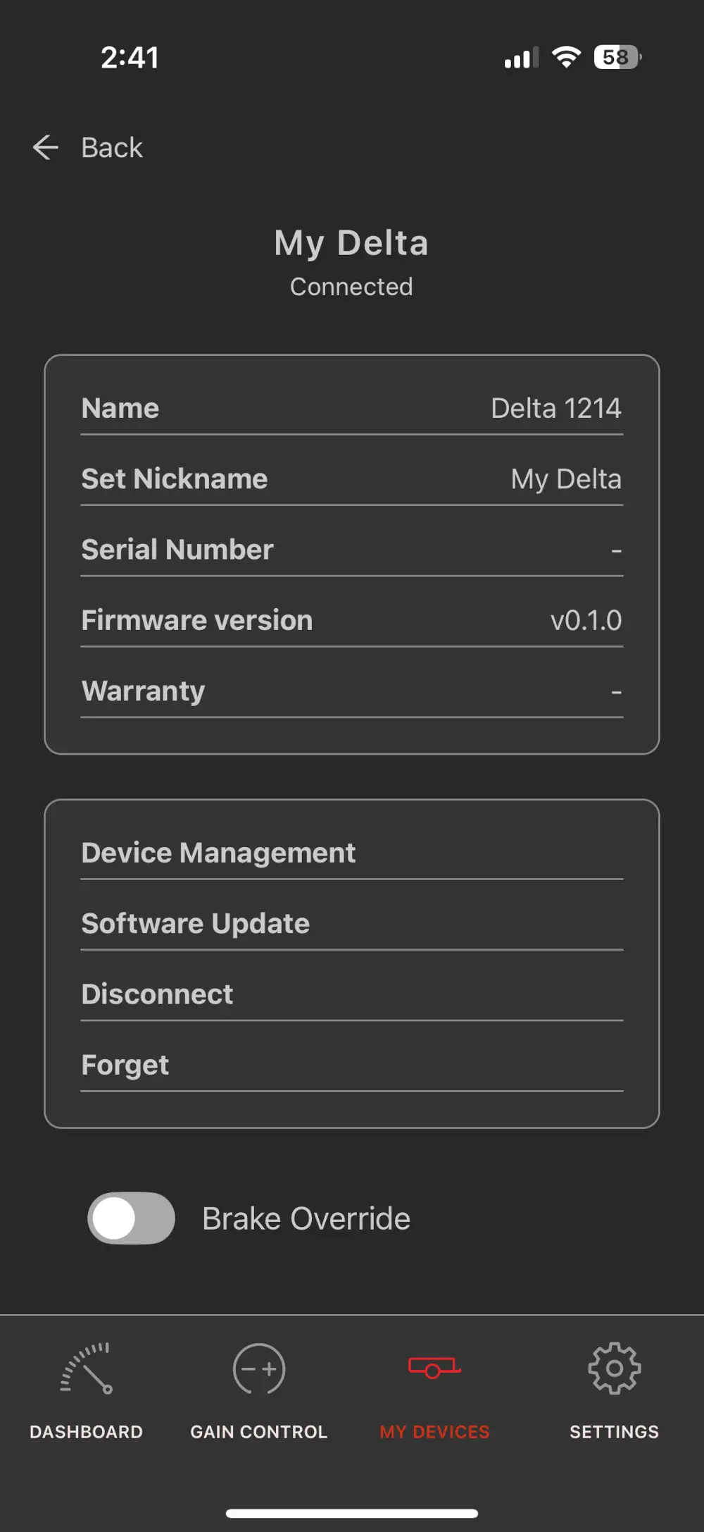The height and width of the screenshot is (1532, 704).
Task: Open the Dashboard gauge icon
Action: [x=86, y=1368]
